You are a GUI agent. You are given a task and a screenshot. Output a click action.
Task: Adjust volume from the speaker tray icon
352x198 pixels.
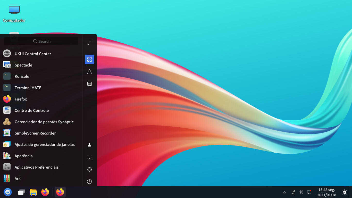click(x=301, y=192)
